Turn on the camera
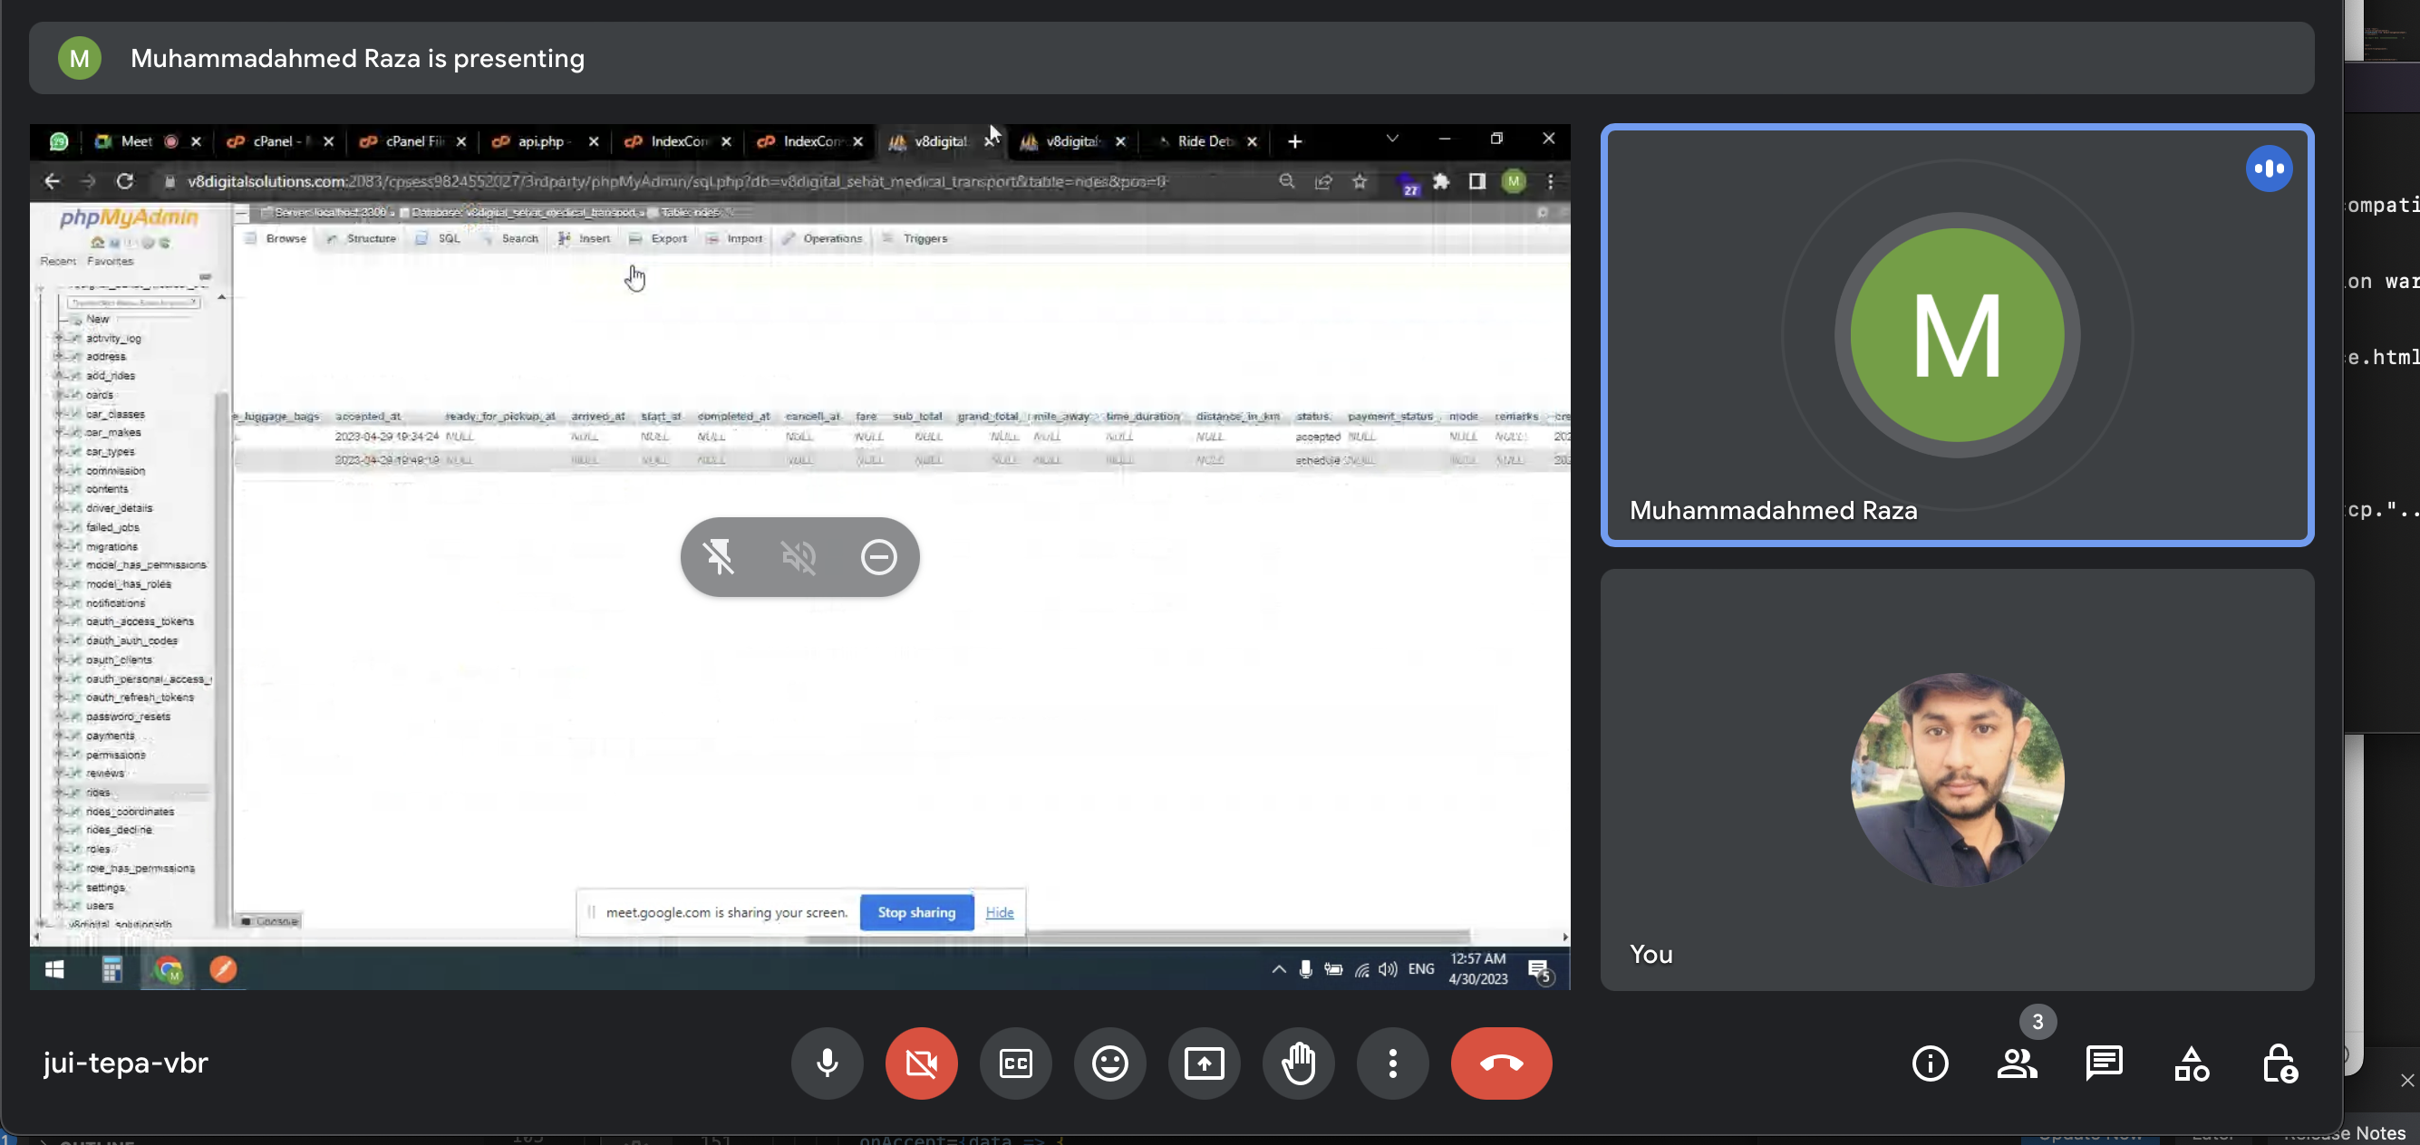This screenshot has width=2420, height=1145. (921, 1063)
